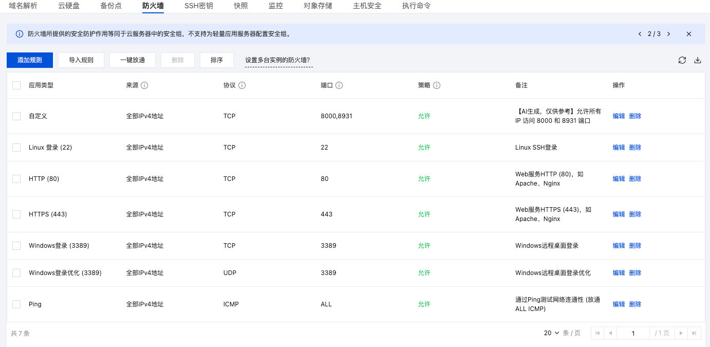This screenshot has height=347, width=710.
Task: Open the 20 条/页 page size dropdown
Action: 551,333
